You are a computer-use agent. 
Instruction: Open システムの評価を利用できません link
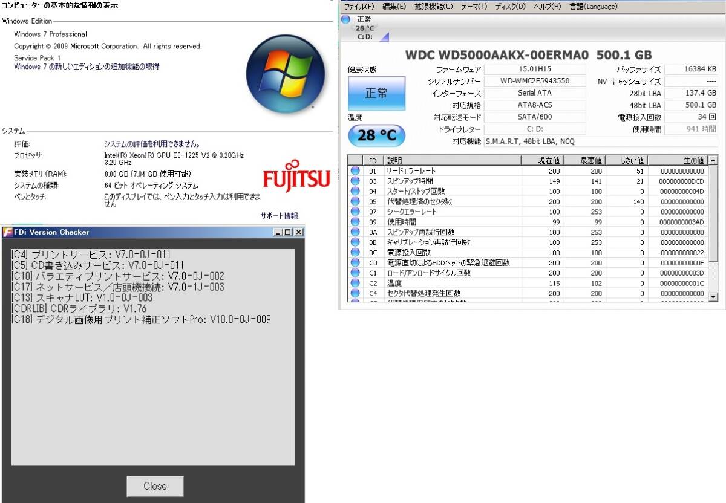coord(152,144)
